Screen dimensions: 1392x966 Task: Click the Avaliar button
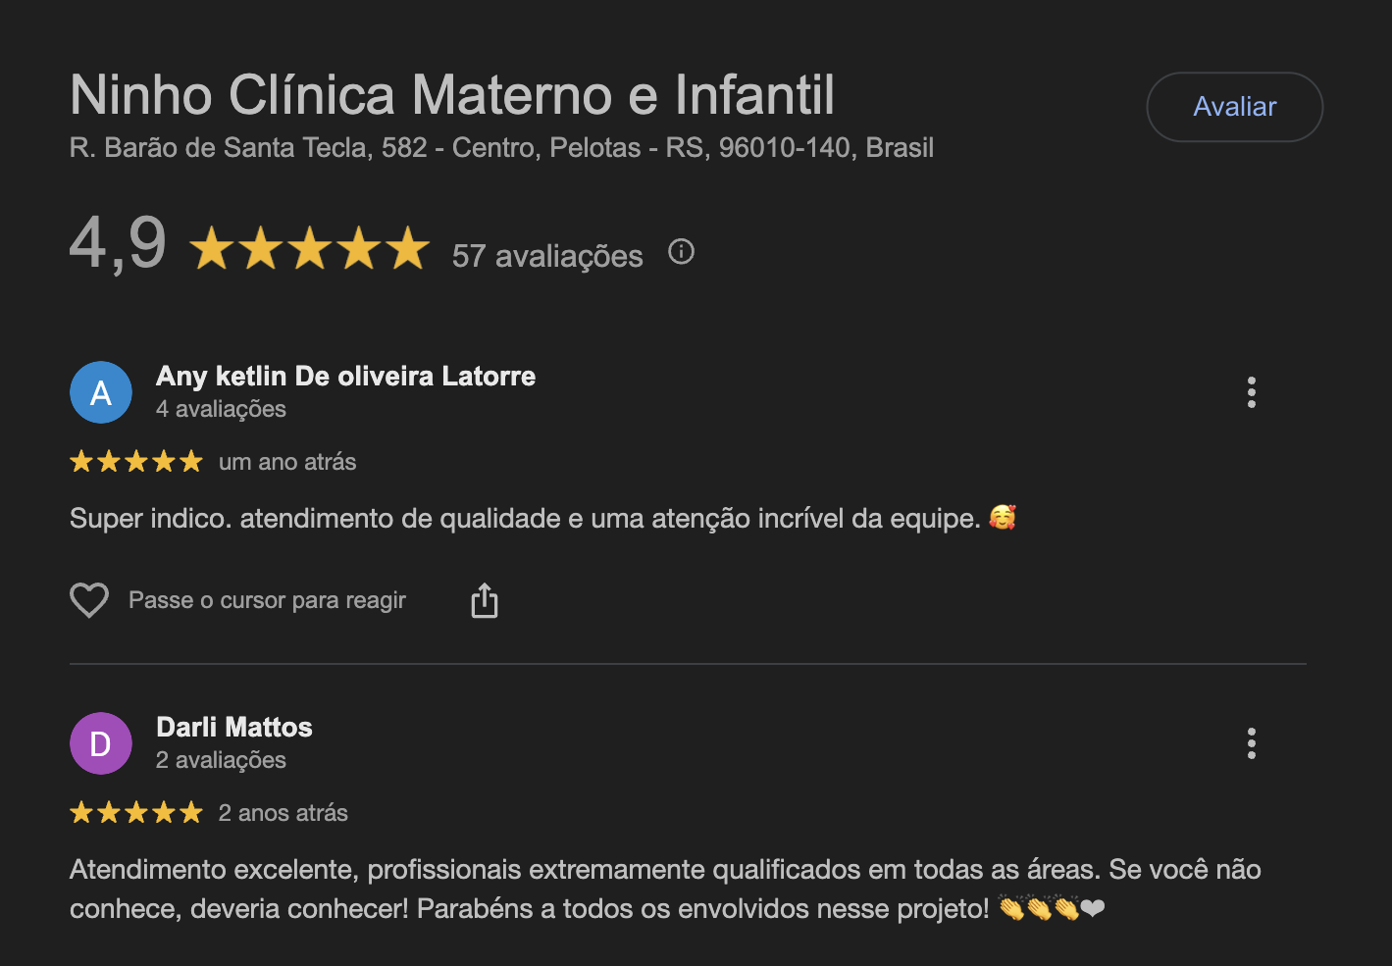click(x=1234, y=107)
